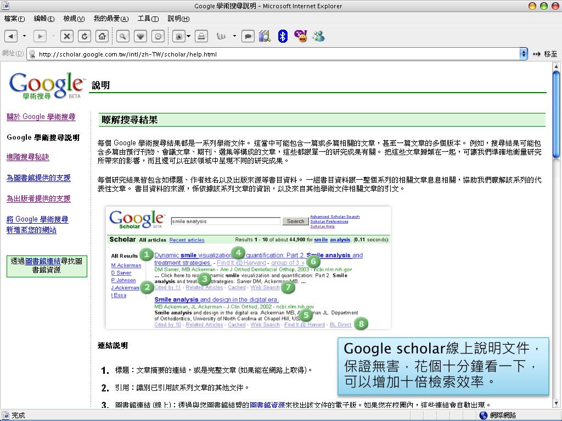Click the Google Scholar results example image
562x421 pixels.
click(249, 268)
